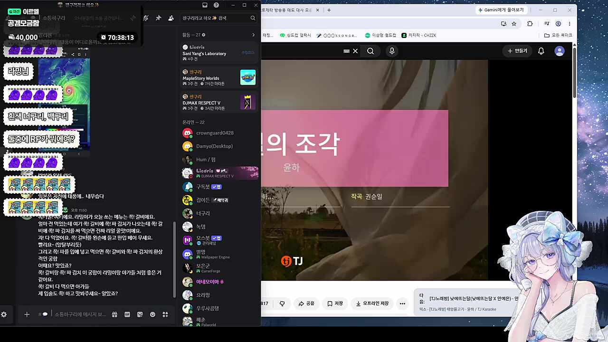Select member 김아든 in the member list
This screenshot has width=608, height=342.
click(x=219, y=200)
